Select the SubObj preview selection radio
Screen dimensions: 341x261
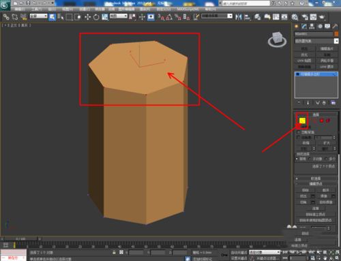click(x=310, y=159)
